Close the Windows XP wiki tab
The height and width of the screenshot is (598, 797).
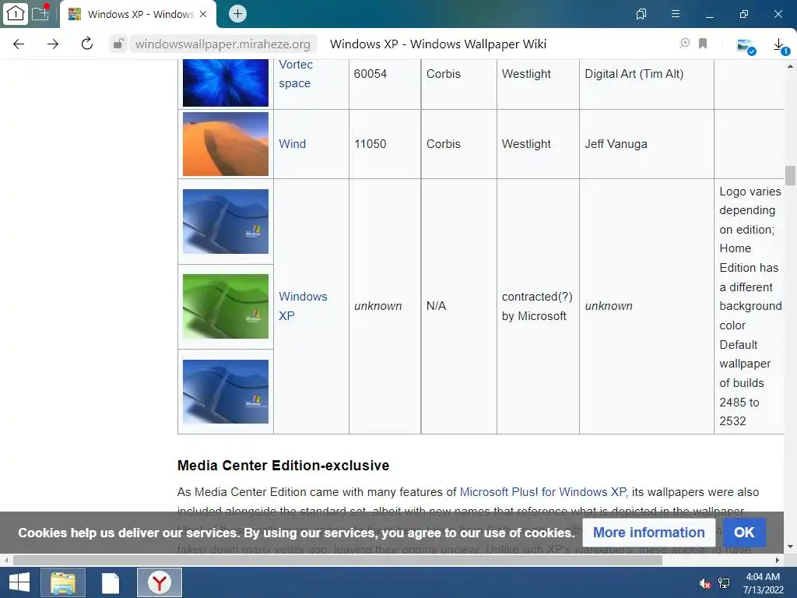[203, 14]
